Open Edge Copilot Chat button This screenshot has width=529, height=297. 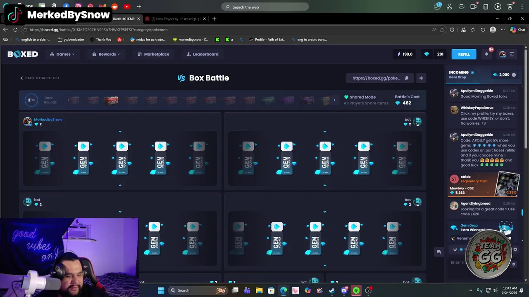point(517,30)
